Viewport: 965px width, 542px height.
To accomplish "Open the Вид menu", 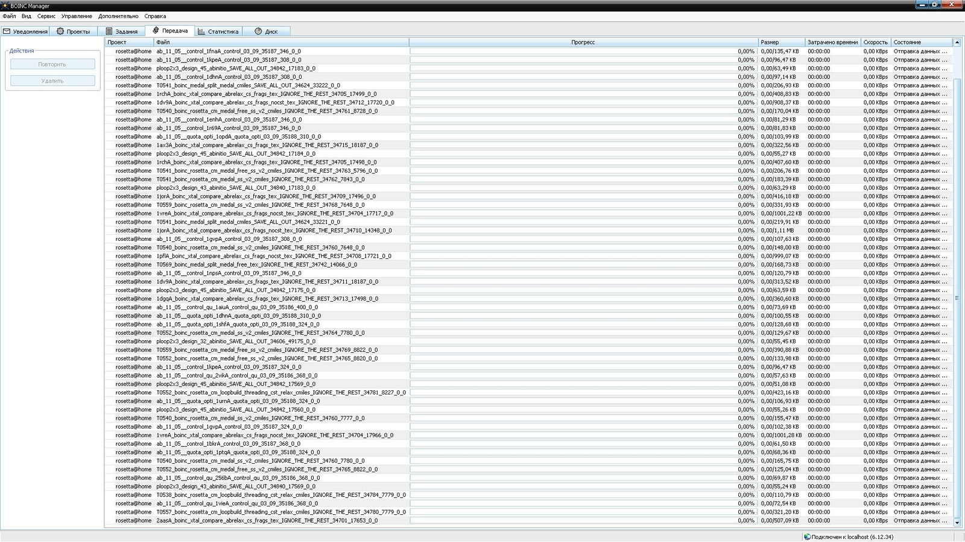I will click(x=27, y=16).
